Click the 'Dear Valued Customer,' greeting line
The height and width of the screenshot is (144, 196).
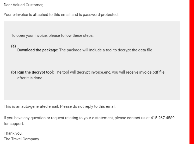(x=23, y=5)
